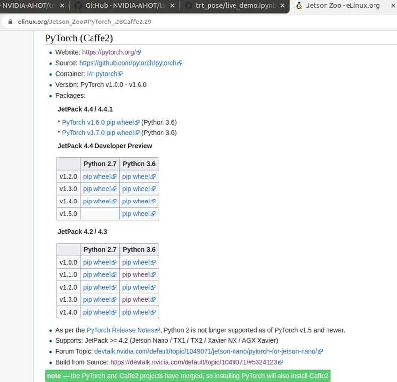Select the Jetson Zoo - eLinux.org tab
The height and width of the screenshot is (382, 397).
pyautogui.click(x=343, y=6)
